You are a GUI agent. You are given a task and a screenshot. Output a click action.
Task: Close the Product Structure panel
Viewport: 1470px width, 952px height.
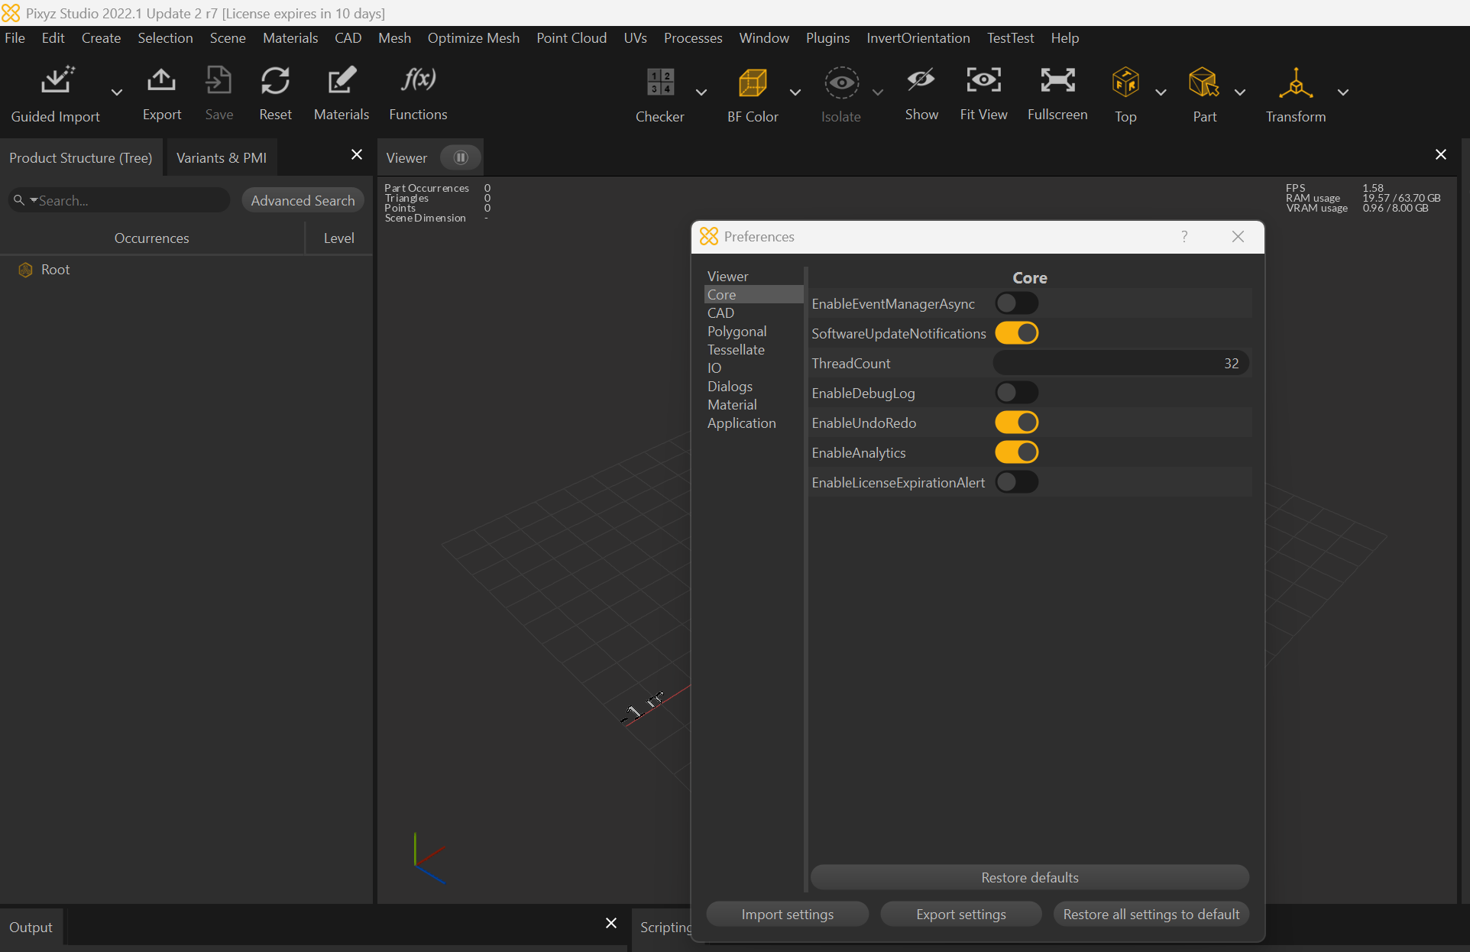coord(357,154)
